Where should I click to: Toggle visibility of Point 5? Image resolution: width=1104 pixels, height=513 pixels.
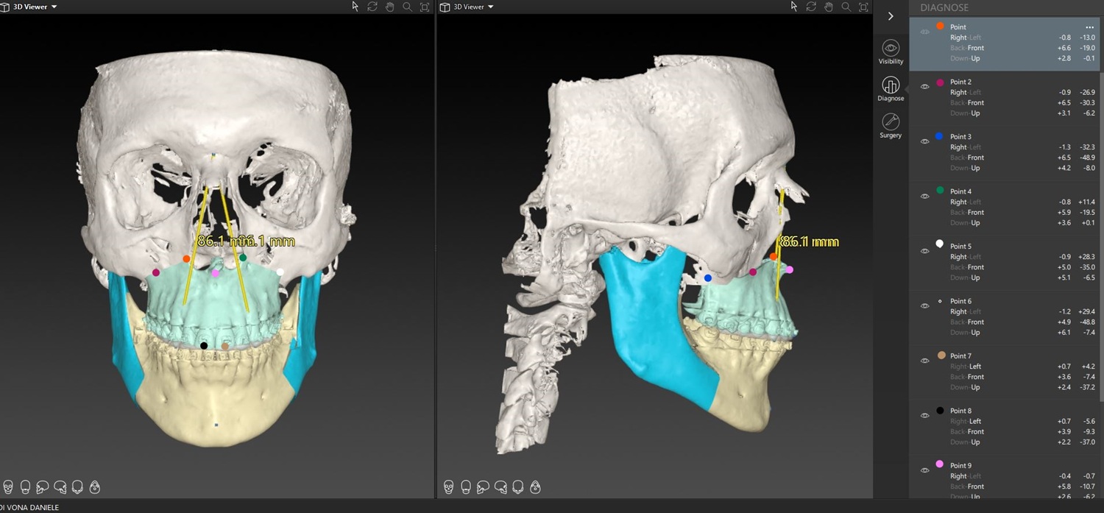(925, 251)
